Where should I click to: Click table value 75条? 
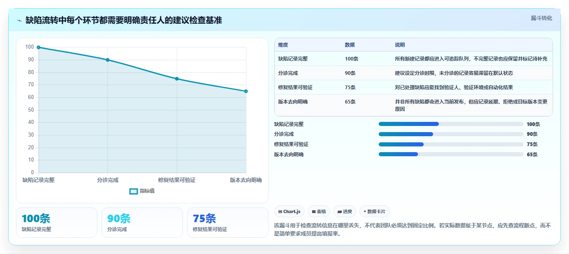click(350, 88)
